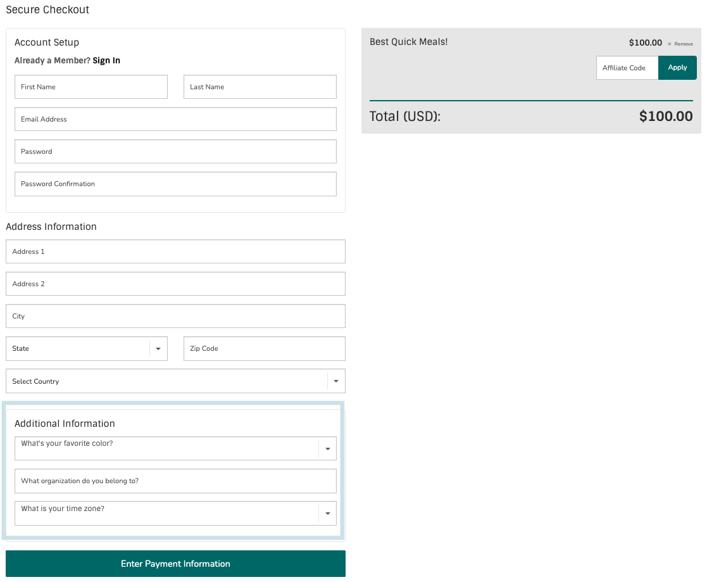Viewport: 707px width, 582px height.
Task: Click the Additional Information heading
Action: click(x=65, y=424)
